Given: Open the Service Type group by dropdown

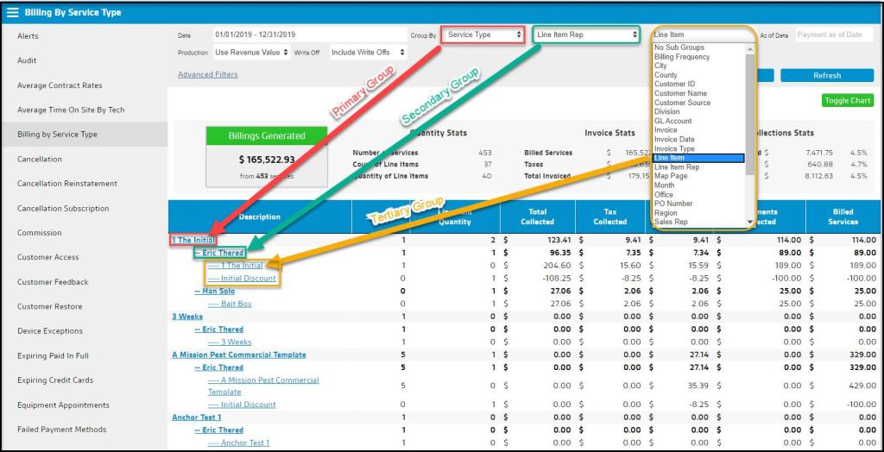Looking at the screenshot, I should (x=484, y=35).
